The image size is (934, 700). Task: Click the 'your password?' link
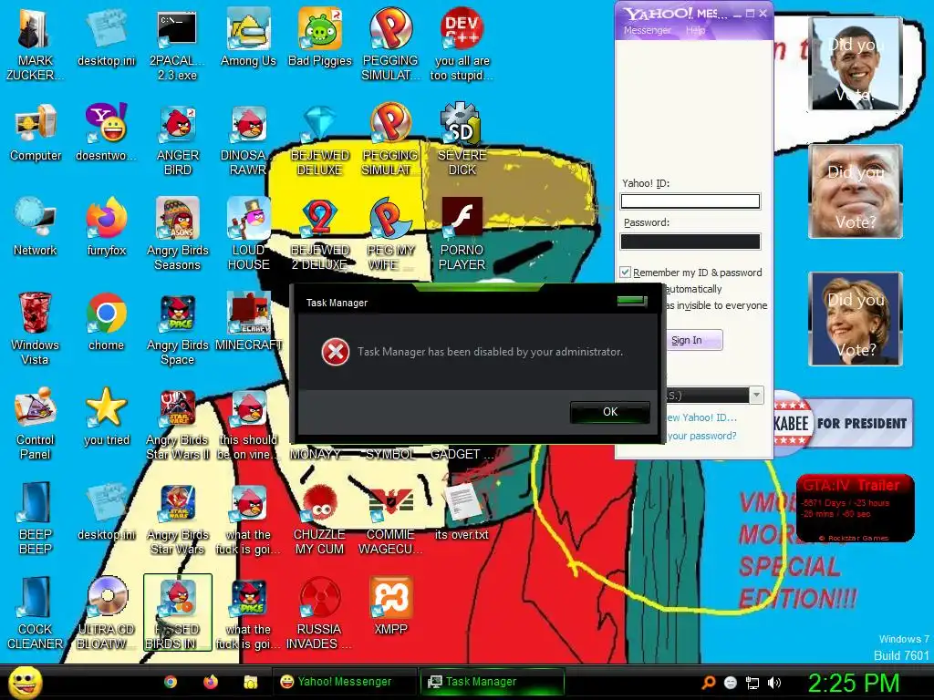click(x=701, y=436)
